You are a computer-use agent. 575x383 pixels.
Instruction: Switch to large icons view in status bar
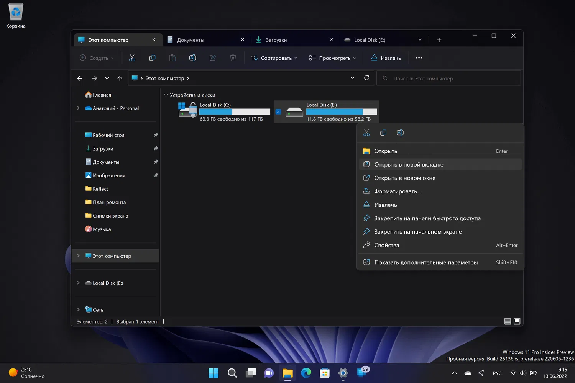click(517, 321)
